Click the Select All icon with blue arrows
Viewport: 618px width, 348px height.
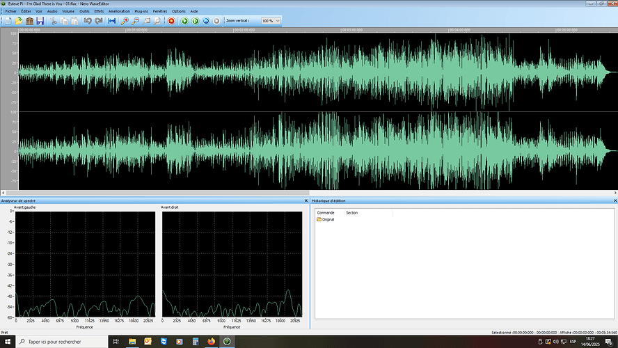coord(112,21)
